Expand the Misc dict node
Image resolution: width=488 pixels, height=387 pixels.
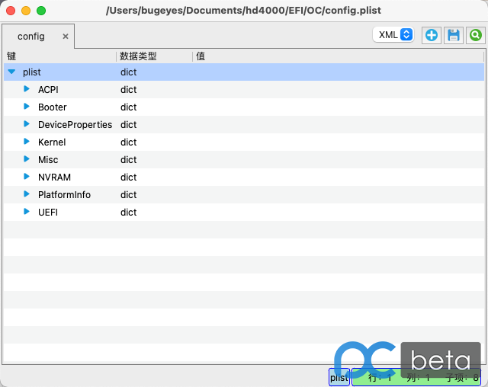coord(27,159)
